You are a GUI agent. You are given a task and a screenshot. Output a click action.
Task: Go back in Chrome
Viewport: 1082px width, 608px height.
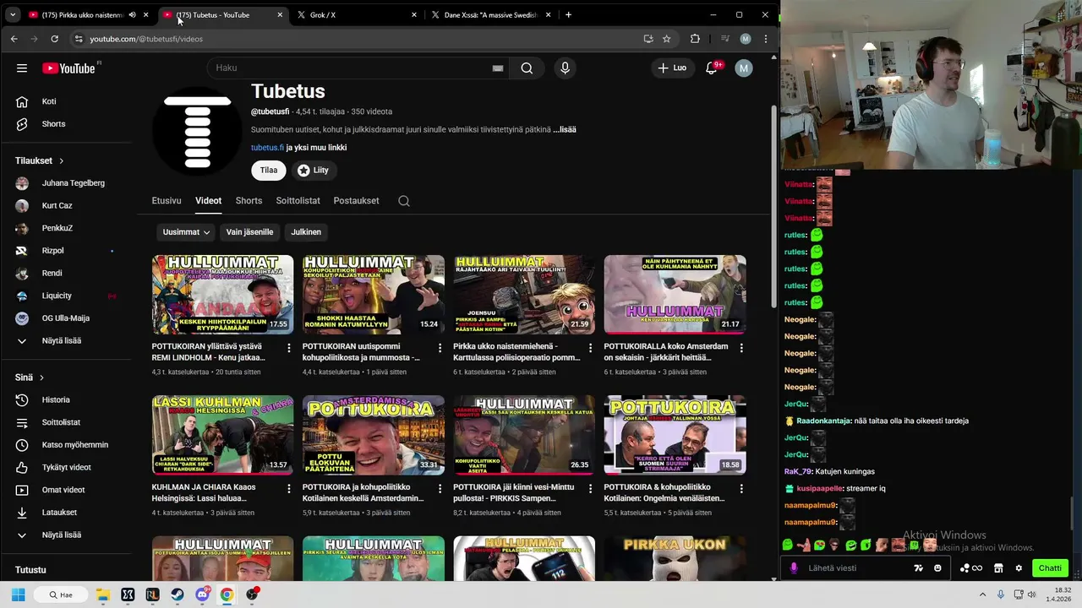tap(14, 39)
